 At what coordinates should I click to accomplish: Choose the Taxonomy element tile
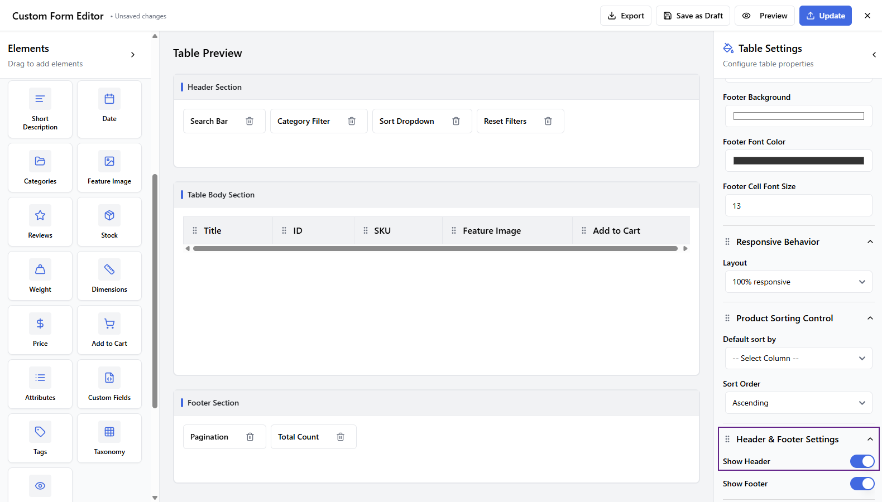click(x=109, y=438)
